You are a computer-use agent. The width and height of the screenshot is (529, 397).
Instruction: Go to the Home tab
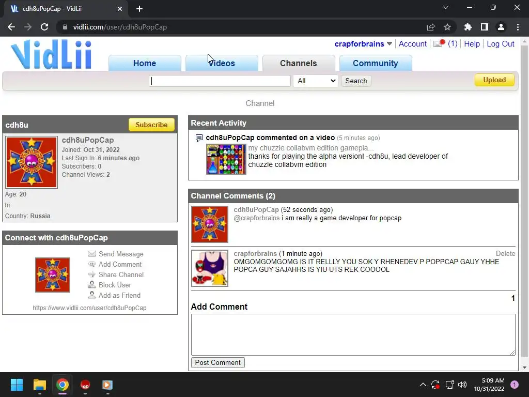145,63
